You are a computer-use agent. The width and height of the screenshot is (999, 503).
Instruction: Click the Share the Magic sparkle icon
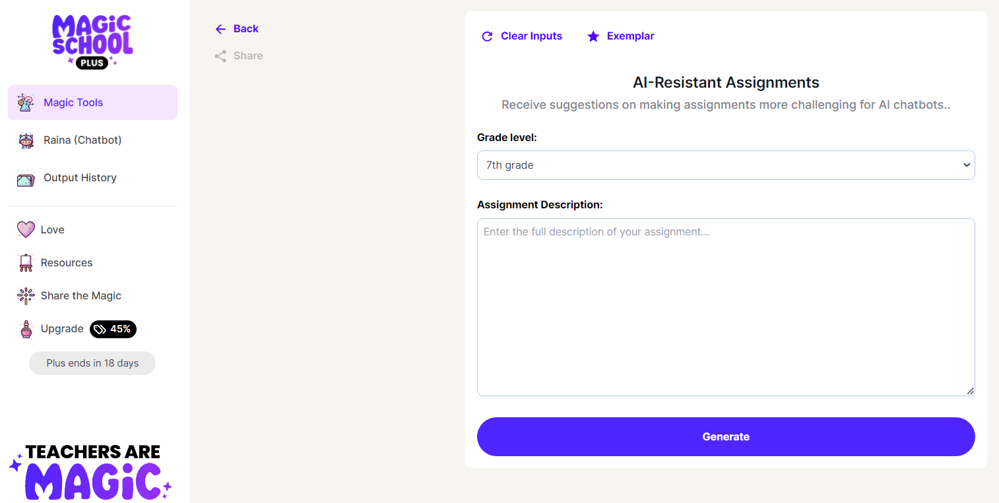pos(26,296)
